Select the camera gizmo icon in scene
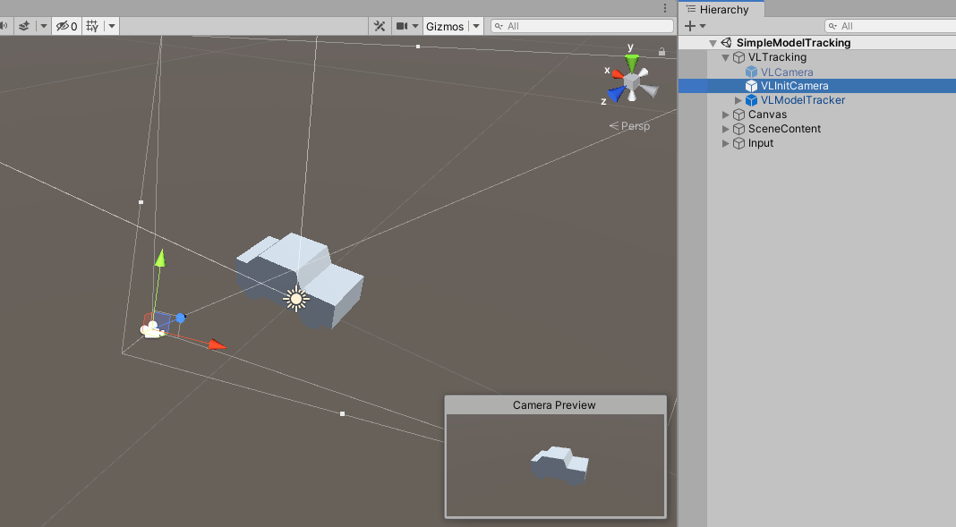The image size is (956, 527). [152, 329]
